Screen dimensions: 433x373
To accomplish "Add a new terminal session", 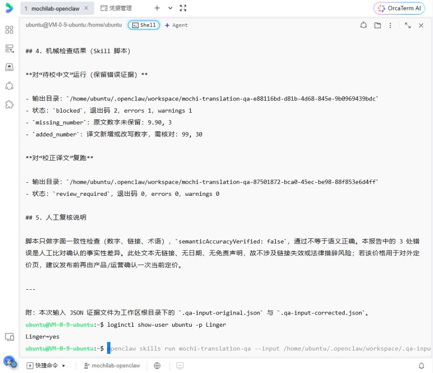I will click(x=157, y=8).
